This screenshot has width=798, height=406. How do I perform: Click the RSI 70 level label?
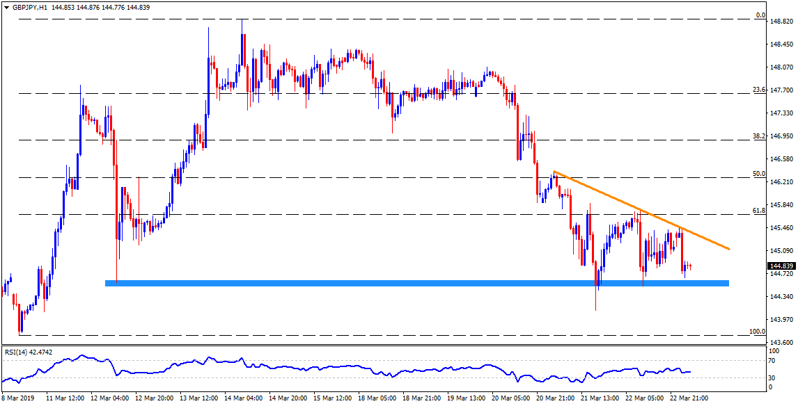(x=774, y=360)
